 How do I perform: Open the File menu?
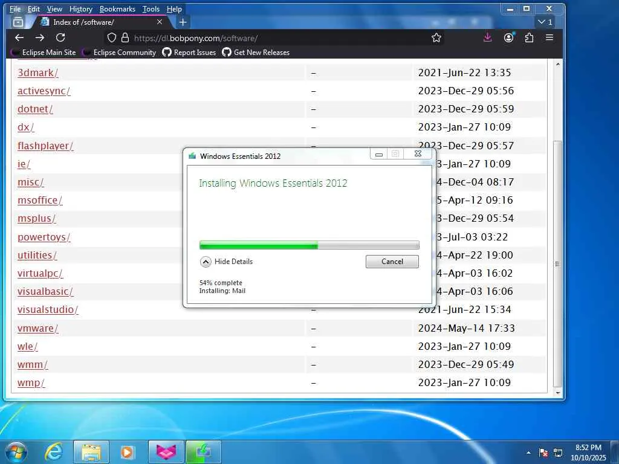15,8
